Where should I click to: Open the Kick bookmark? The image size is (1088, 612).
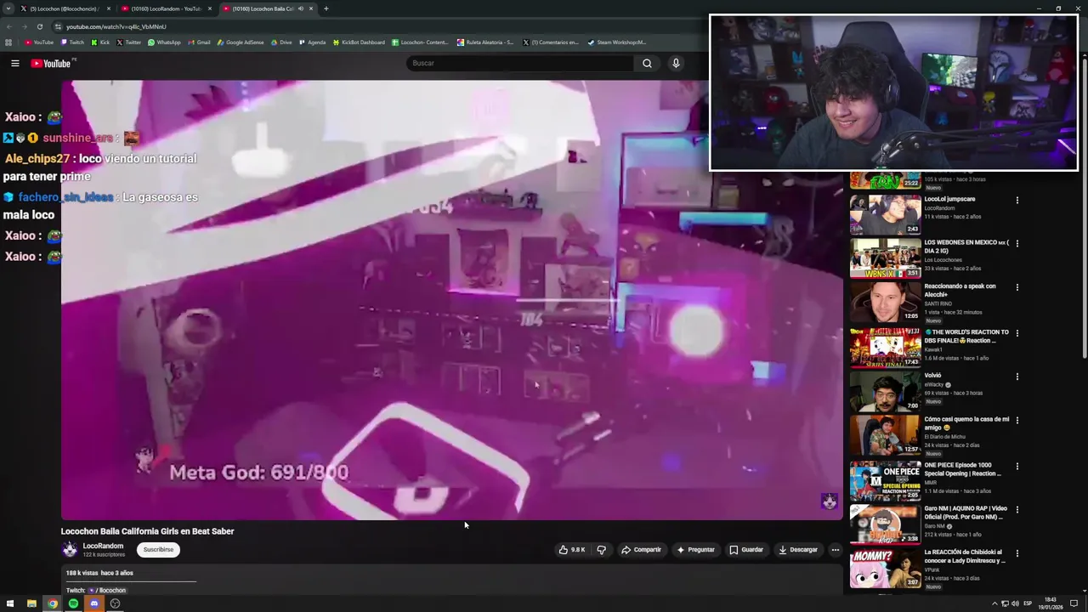[100, 42]
